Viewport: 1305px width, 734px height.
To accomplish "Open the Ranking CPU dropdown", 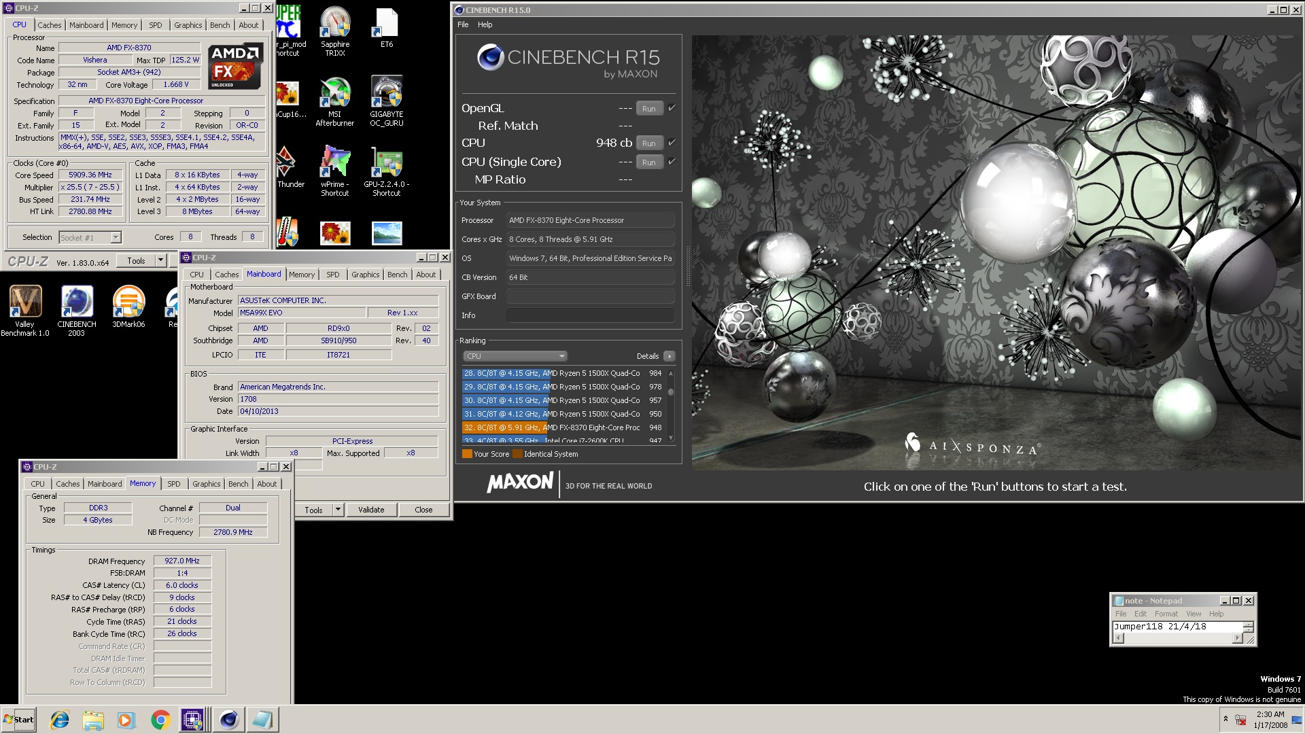I will pos(515,356).
